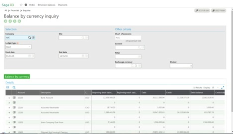The height and width of the screenshot is (137, 235).
Task: Click the CAD currency cell
Action: (x=87, y=108)
